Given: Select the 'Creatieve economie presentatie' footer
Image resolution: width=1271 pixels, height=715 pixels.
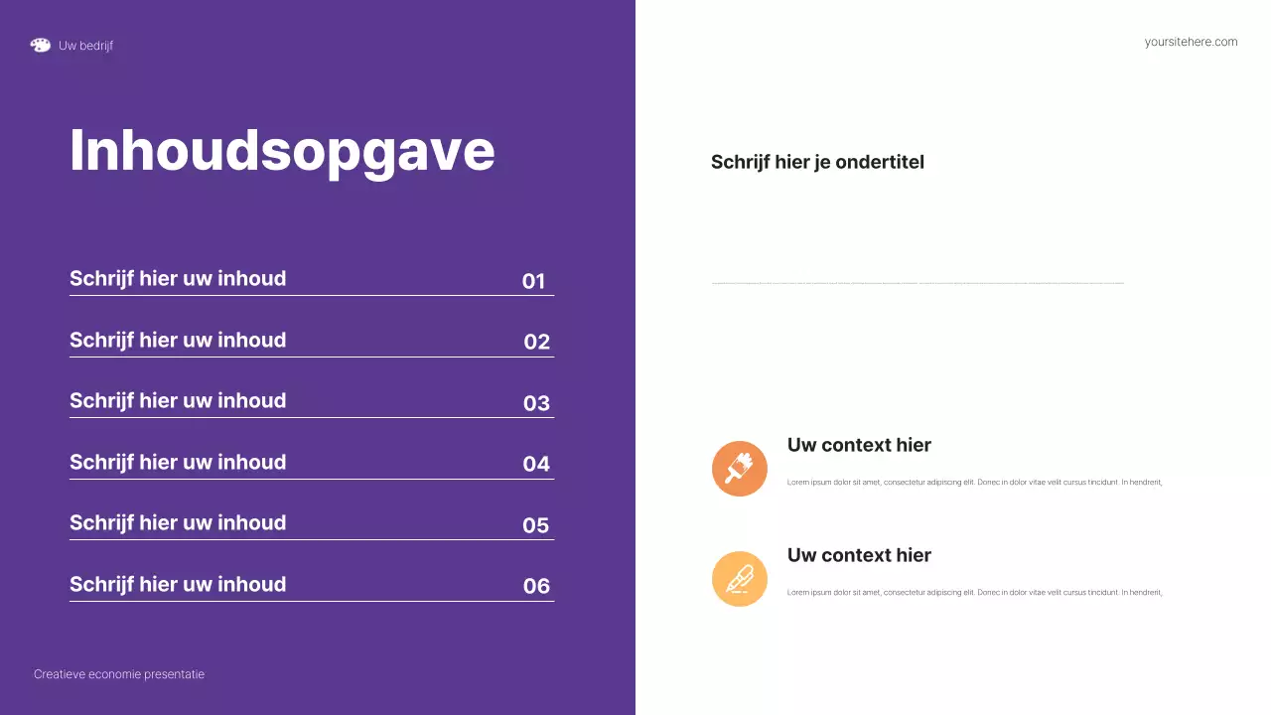Looking at the screenshot, I should point(119,674).
